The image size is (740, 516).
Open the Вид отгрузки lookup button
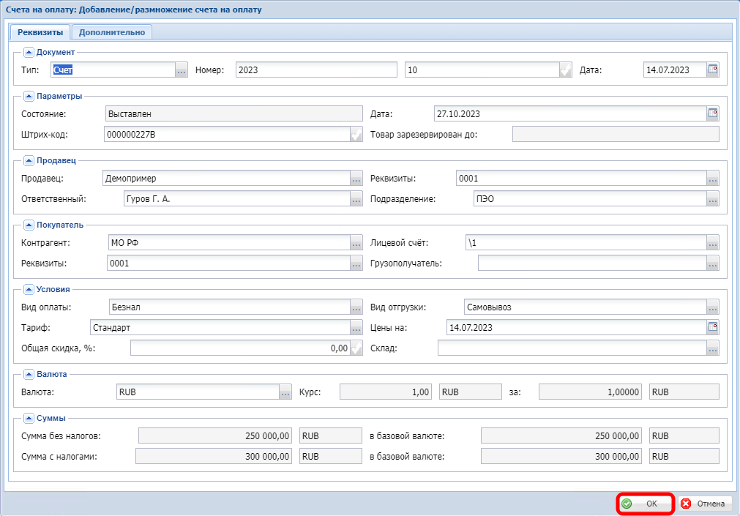point(712,307)
